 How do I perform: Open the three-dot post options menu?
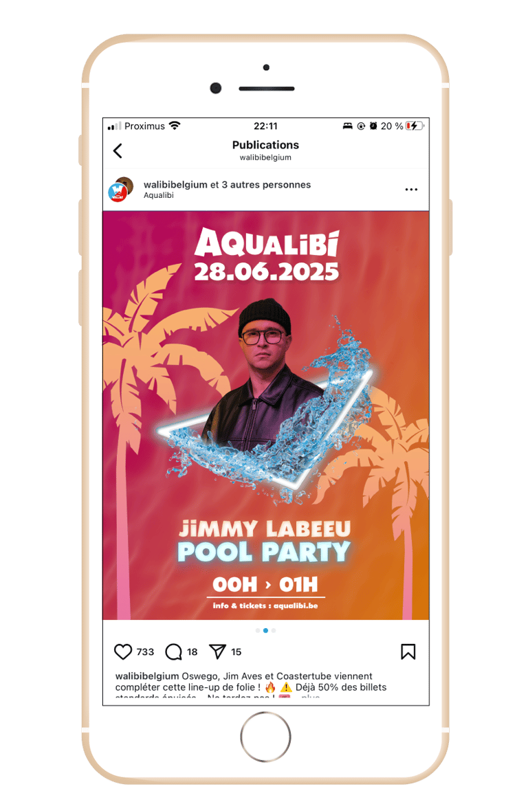tap(411, 190)
